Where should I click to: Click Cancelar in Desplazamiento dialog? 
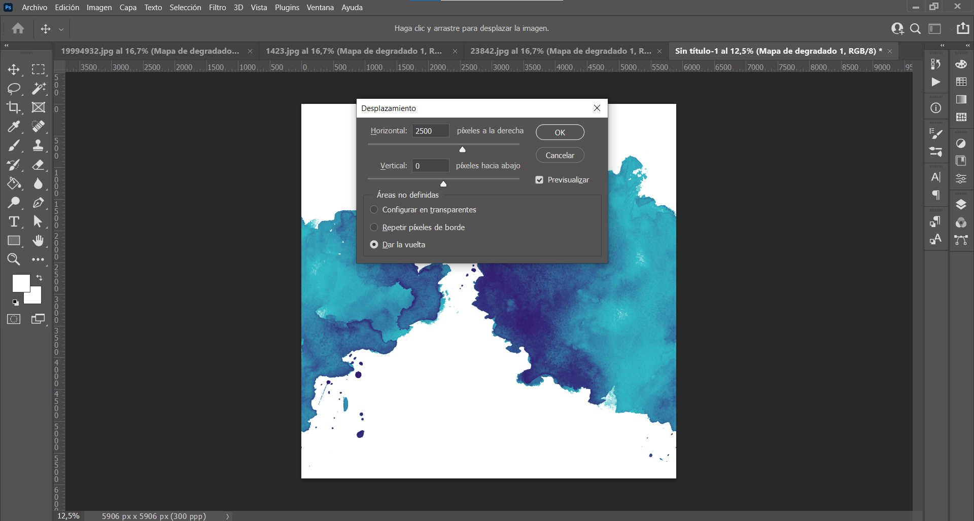(560, 155)
